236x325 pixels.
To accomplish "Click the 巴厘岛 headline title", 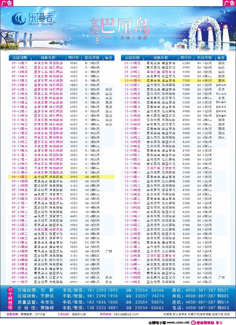I will point(125,26).
